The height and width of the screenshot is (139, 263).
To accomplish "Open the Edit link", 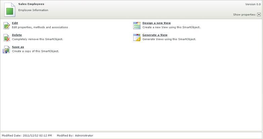I will pos(15,23).
